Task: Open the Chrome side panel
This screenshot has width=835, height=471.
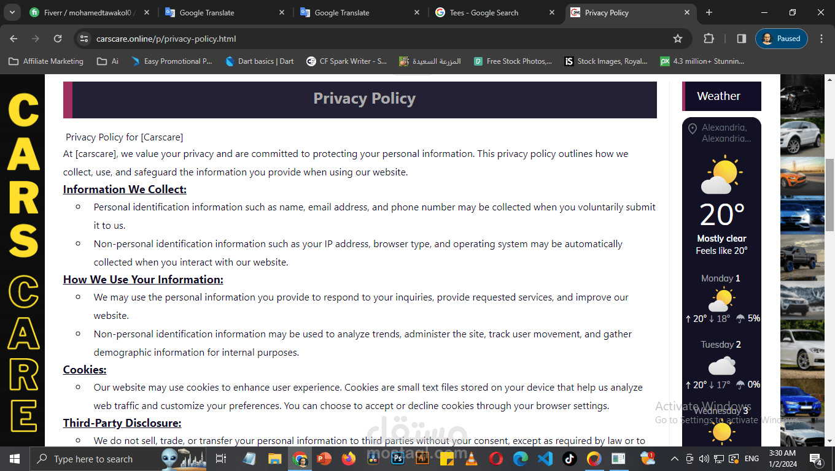Action: 741,39
